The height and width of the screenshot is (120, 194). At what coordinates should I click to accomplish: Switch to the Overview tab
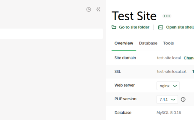[x=124, y=43]
